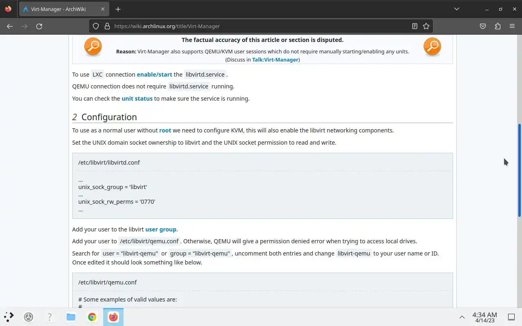The height and width of the screenshot is (326, 522).
Task: Open the tracking protection shield icon
Action: [96, 26]
